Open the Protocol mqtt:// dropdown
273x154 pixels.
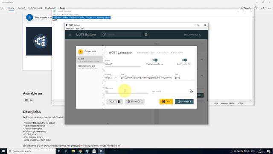111,78
